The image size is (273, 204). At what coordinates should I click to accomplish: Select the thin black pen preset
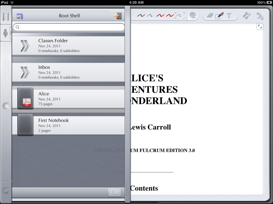click(x=150, y=16)
